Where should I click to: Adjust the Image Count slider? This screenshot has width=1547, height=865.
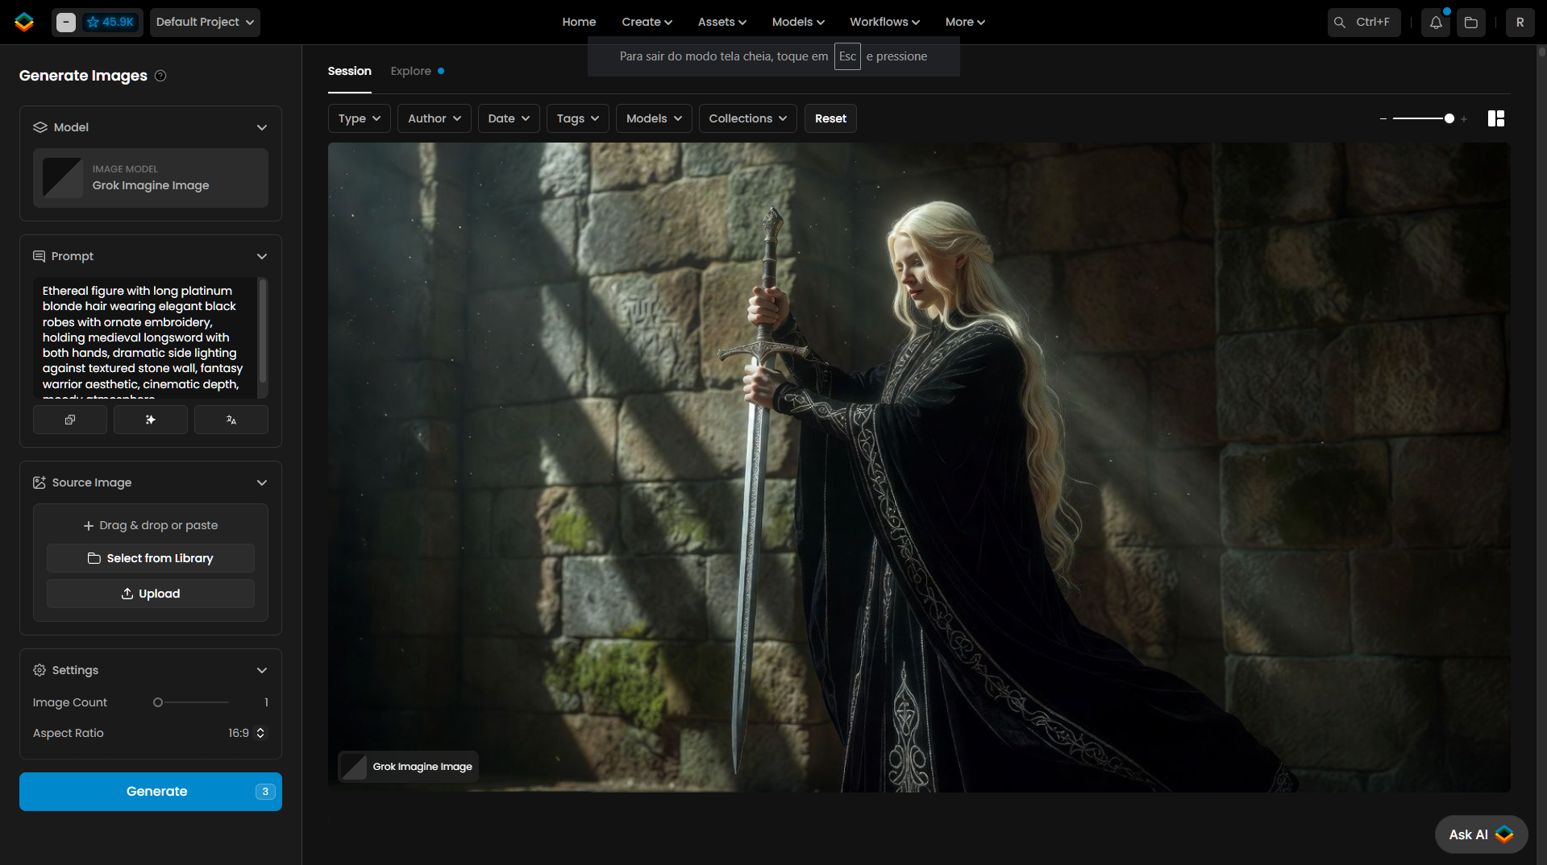click(x=159, y=702)
